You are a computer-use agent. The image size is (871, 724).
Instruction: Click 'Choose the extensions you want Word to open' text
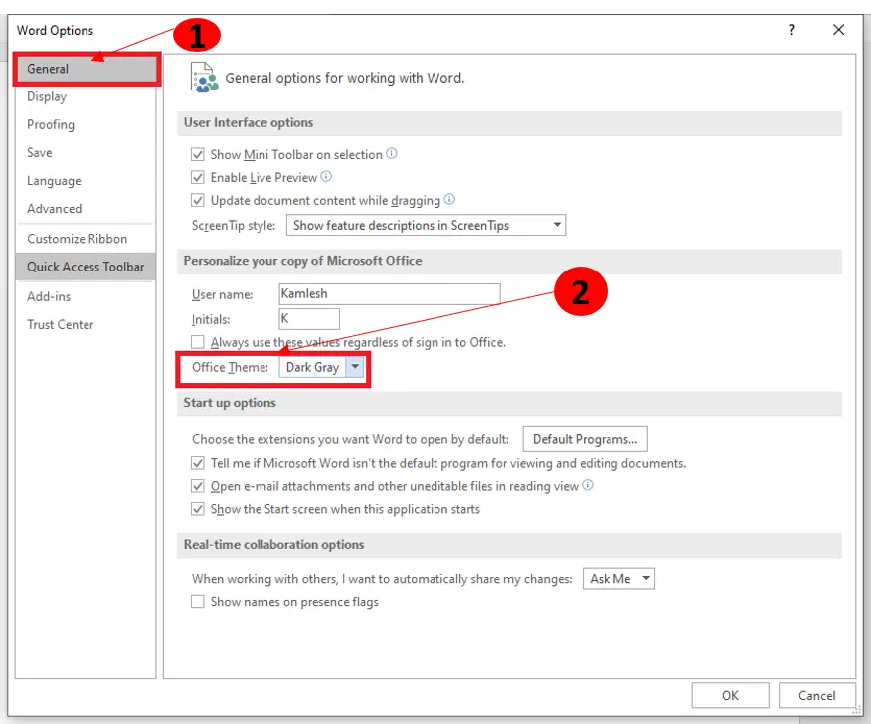coord(351,439)
